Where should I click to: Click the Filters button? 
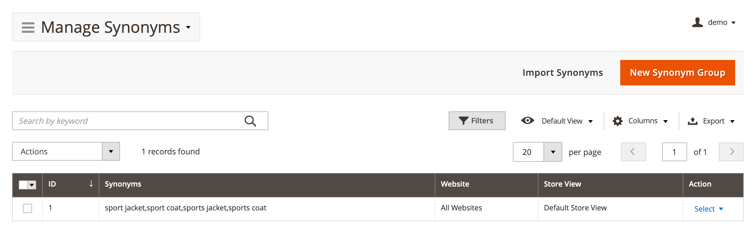coord(477,121)
